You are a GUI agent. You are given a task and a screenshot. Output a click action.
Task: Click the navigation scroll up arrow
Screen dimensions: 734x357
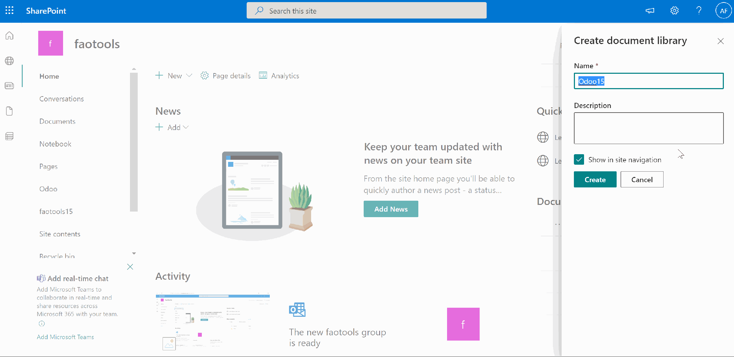134,69
